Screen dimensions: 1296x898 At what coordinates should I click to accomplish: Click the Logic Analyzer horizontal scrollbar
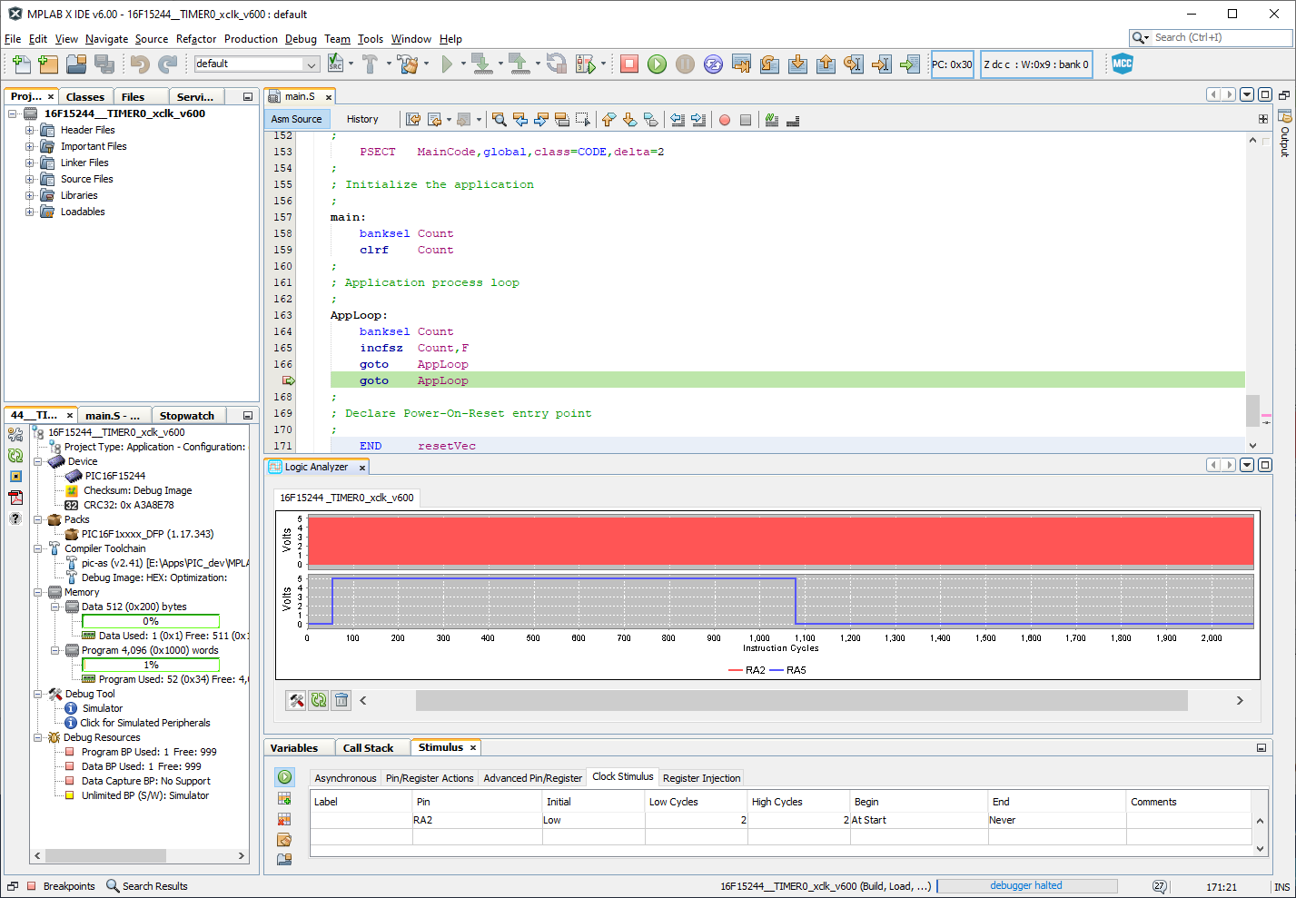pyautogui.click(x=801, y=700)
